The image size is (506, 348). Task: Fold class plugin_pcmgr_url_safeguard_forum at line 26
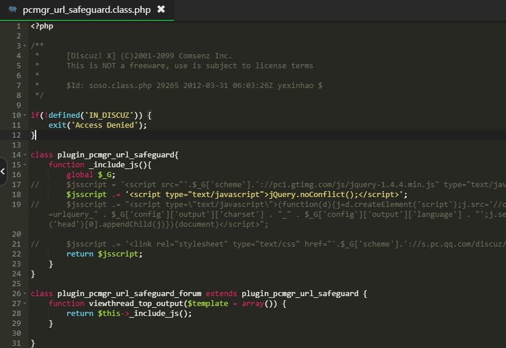coord(25,294)
